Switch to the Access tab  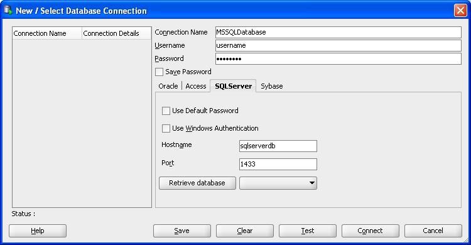point(196,86)
